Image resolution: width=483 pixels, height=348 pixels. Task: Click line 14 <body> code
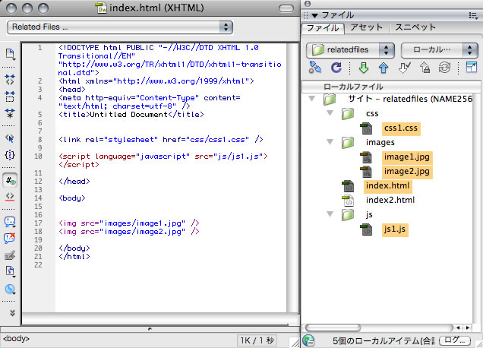pos(72,198)
